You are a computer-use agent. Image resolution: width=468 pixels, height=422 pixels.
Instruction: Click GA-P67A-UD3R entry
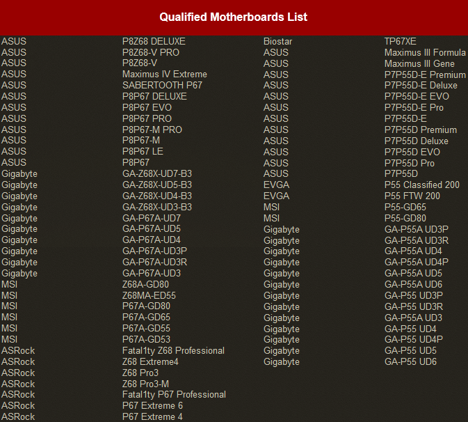tap(154, 262)
